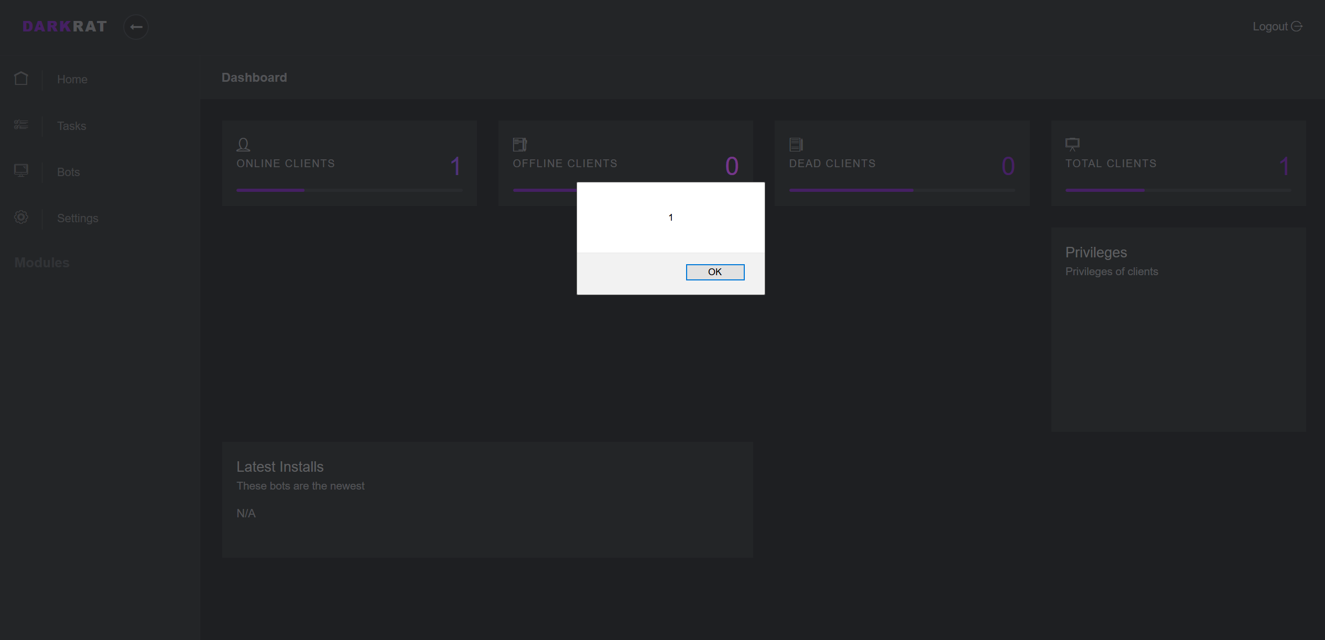The height and width of the screenshot is (640, 1325).
Task: Click the Dead Clients count value
Action: click(x=1008, y=167)
